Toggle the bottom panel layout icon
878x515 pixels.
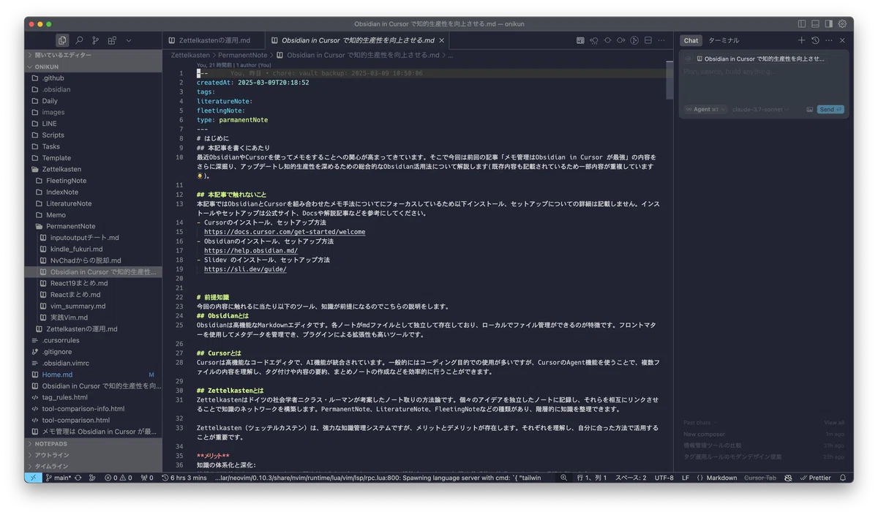pos(815,24)
